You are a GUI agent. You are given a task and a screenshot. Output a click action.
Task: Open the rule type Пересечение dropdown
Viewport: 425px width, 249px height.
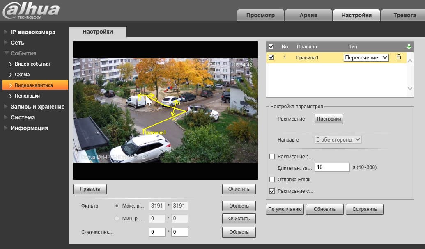[366, 58]
